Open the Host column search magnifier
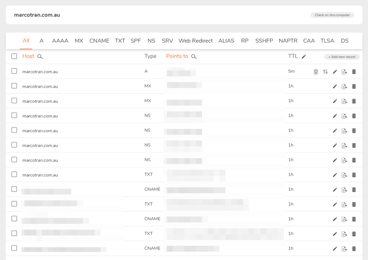 click(x=40, y=56)
